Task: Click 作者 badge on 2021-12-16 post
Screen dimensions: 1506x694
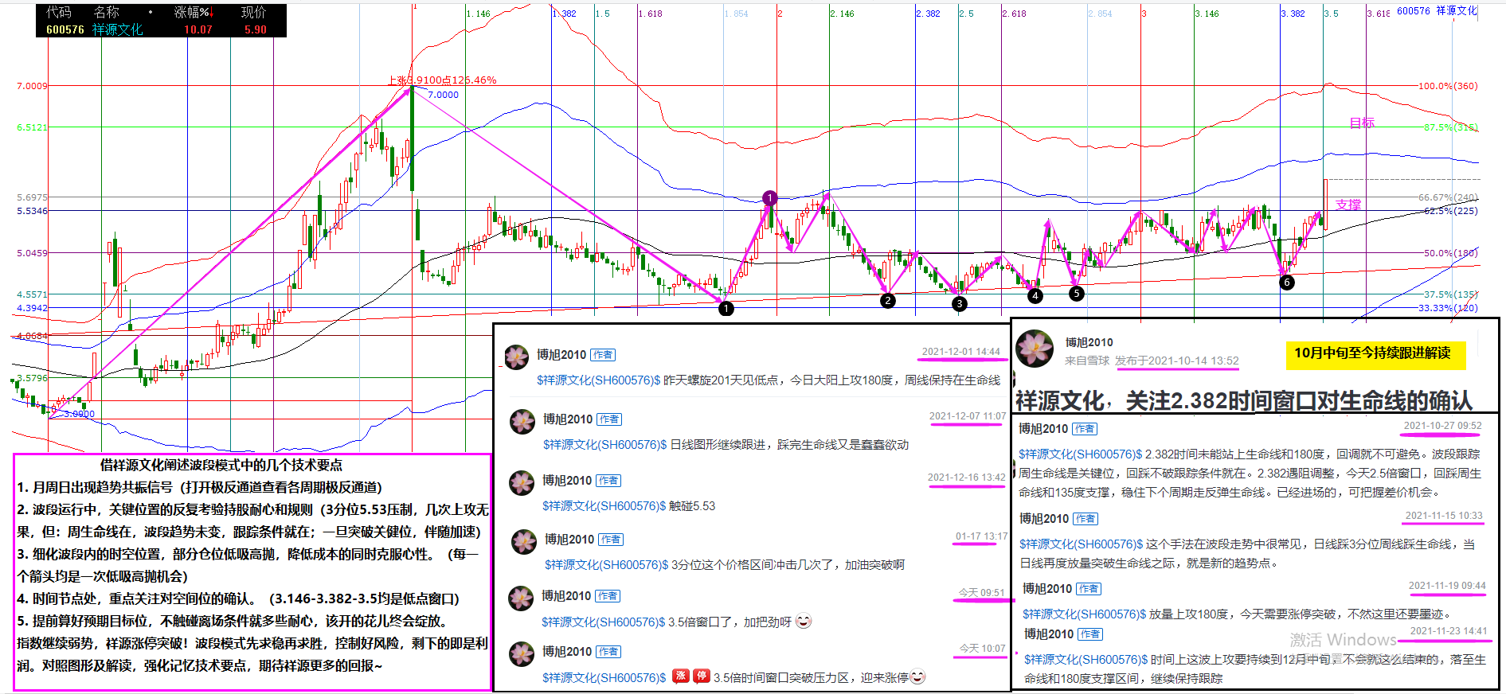Action: point(609,481)
